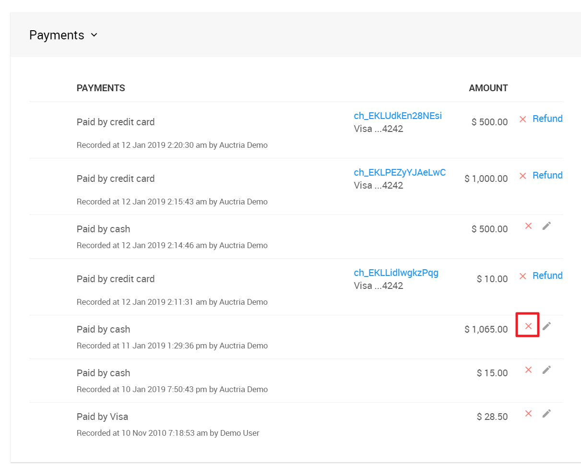Edit the $28.50 Visa payment
This screenshot has width=581, height=466.
pos(546,414)
